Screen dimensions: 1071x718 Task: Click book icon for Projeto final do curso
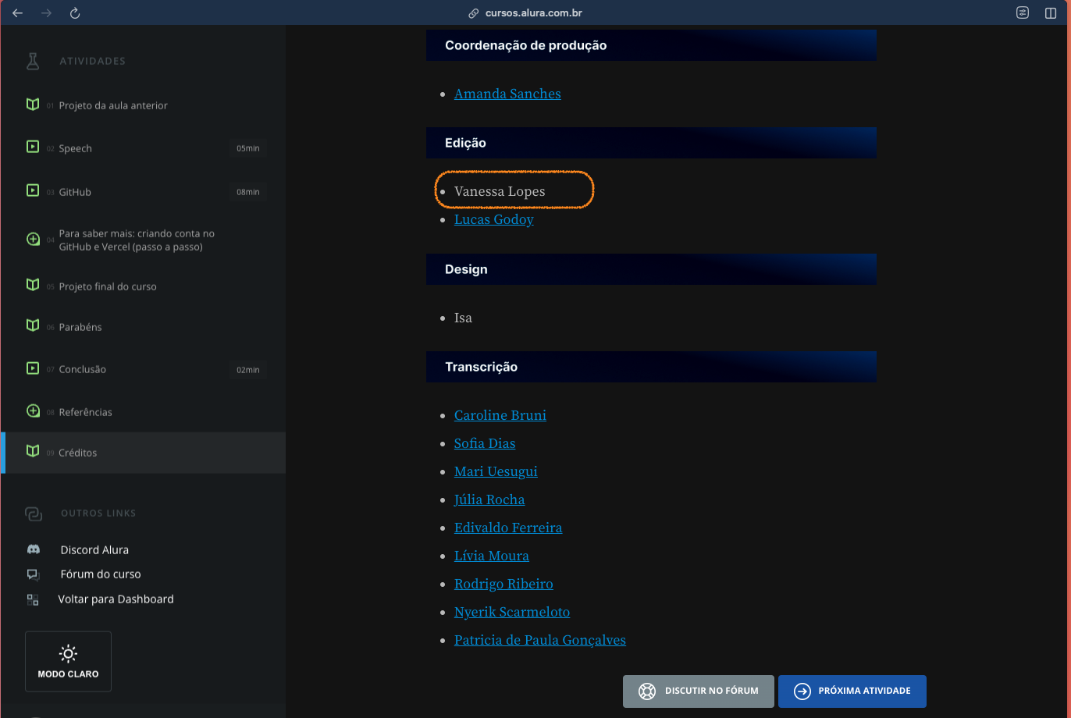tap(33, 285)
